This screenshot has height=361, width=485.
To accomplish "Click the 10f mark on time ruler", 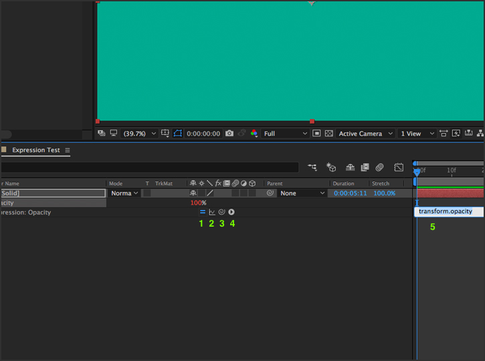I will coord(452,170).
